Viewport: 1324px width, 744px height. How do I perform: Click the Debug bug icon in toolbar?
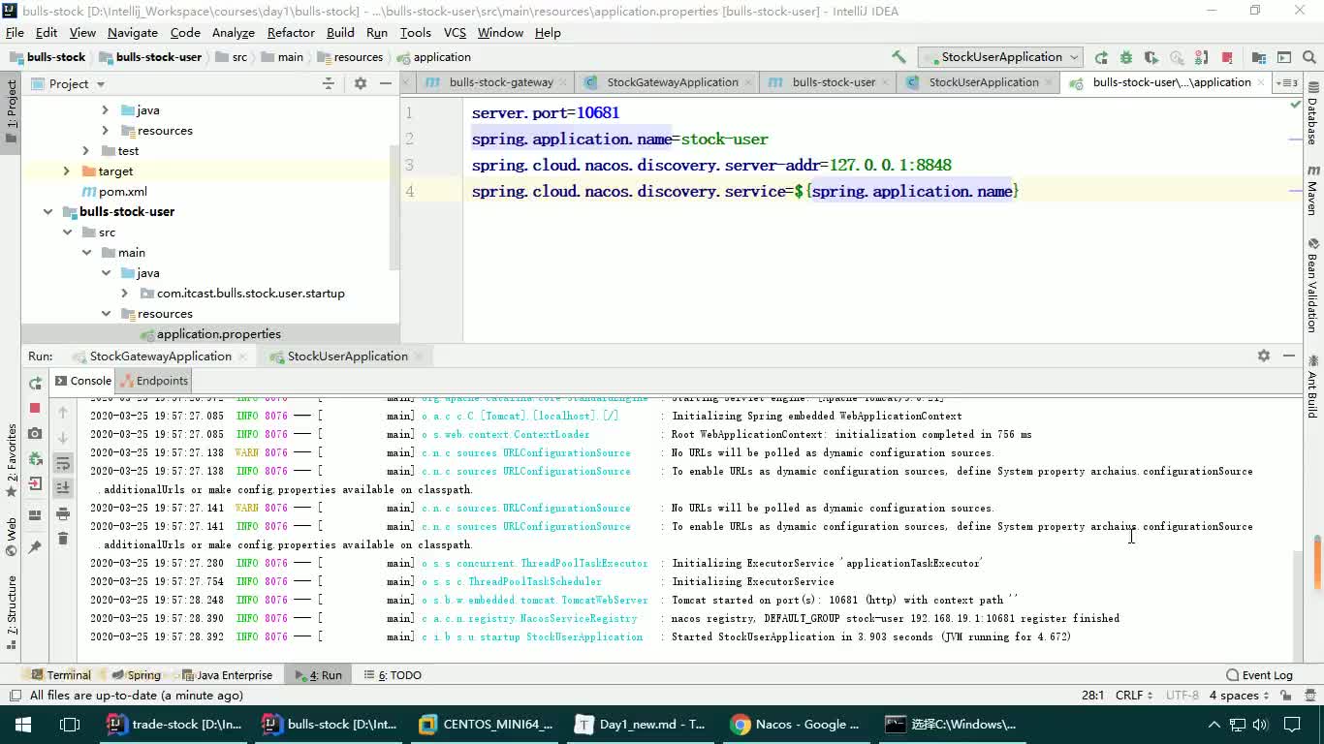[1126, 57]
